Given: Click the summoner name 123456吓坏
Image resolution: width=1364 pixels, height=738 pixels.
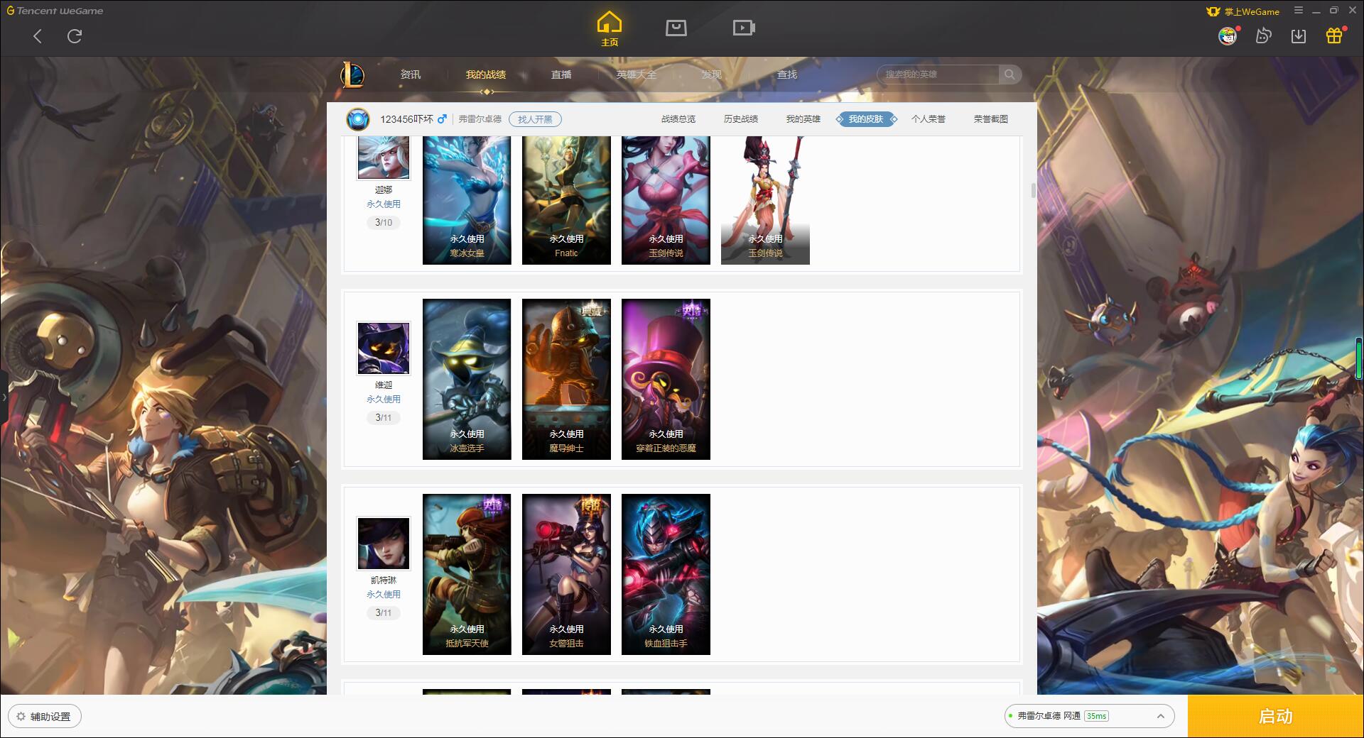Looking at the screenshot, I should pos(406,119).
